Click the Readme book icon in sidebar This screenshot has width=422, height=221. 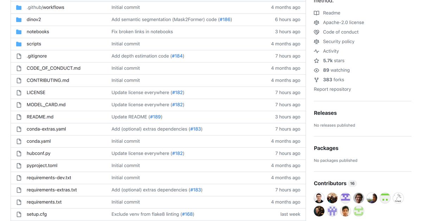(317, 13)
